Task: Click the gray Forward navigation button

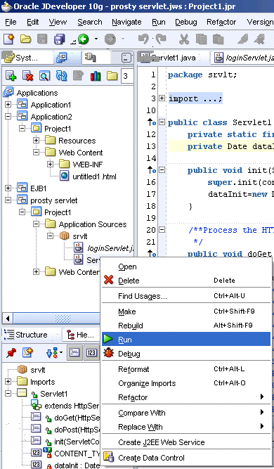Action: pos(110,39)
